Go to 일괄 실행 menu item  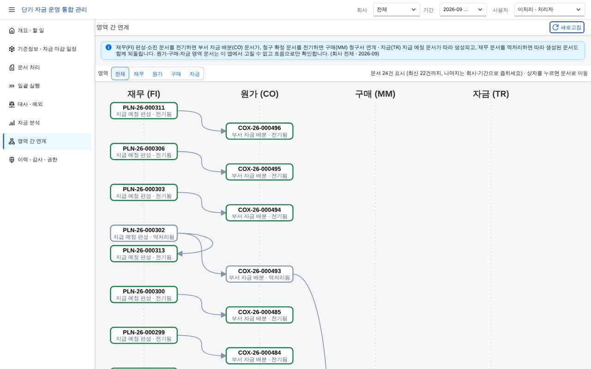47,86
